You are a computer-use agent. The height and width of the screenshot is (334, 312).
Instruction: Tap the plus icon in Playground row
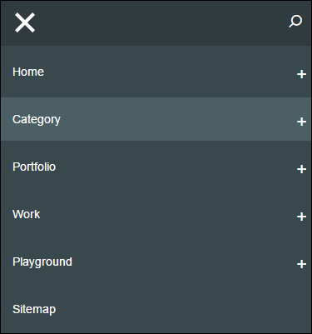301,264
